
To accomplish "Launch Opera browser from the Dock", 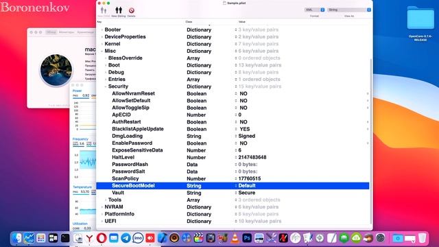I will pyautogui.click(x=102, y=238).
